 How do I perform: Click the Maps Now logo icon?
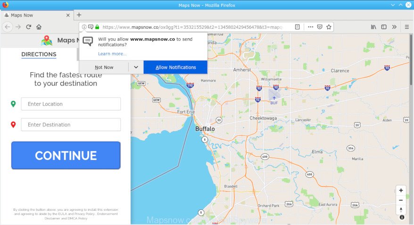coord(47,41)
